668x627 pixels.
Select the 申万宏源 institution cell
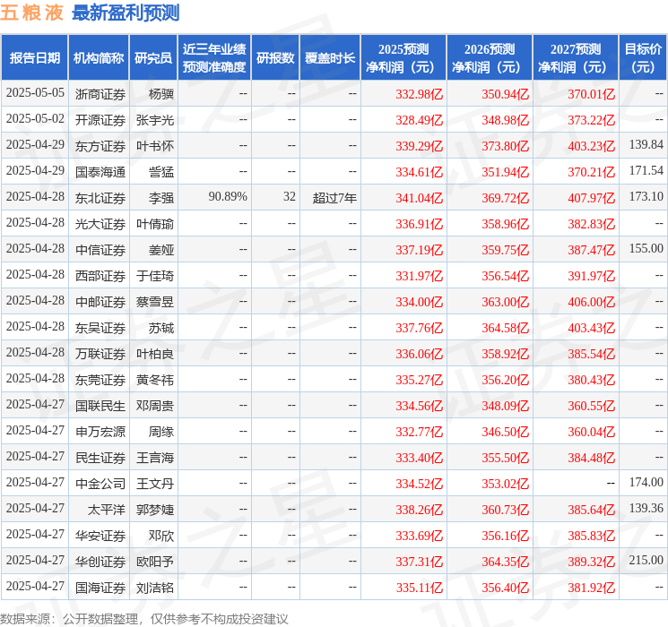[x=100, y=431]
